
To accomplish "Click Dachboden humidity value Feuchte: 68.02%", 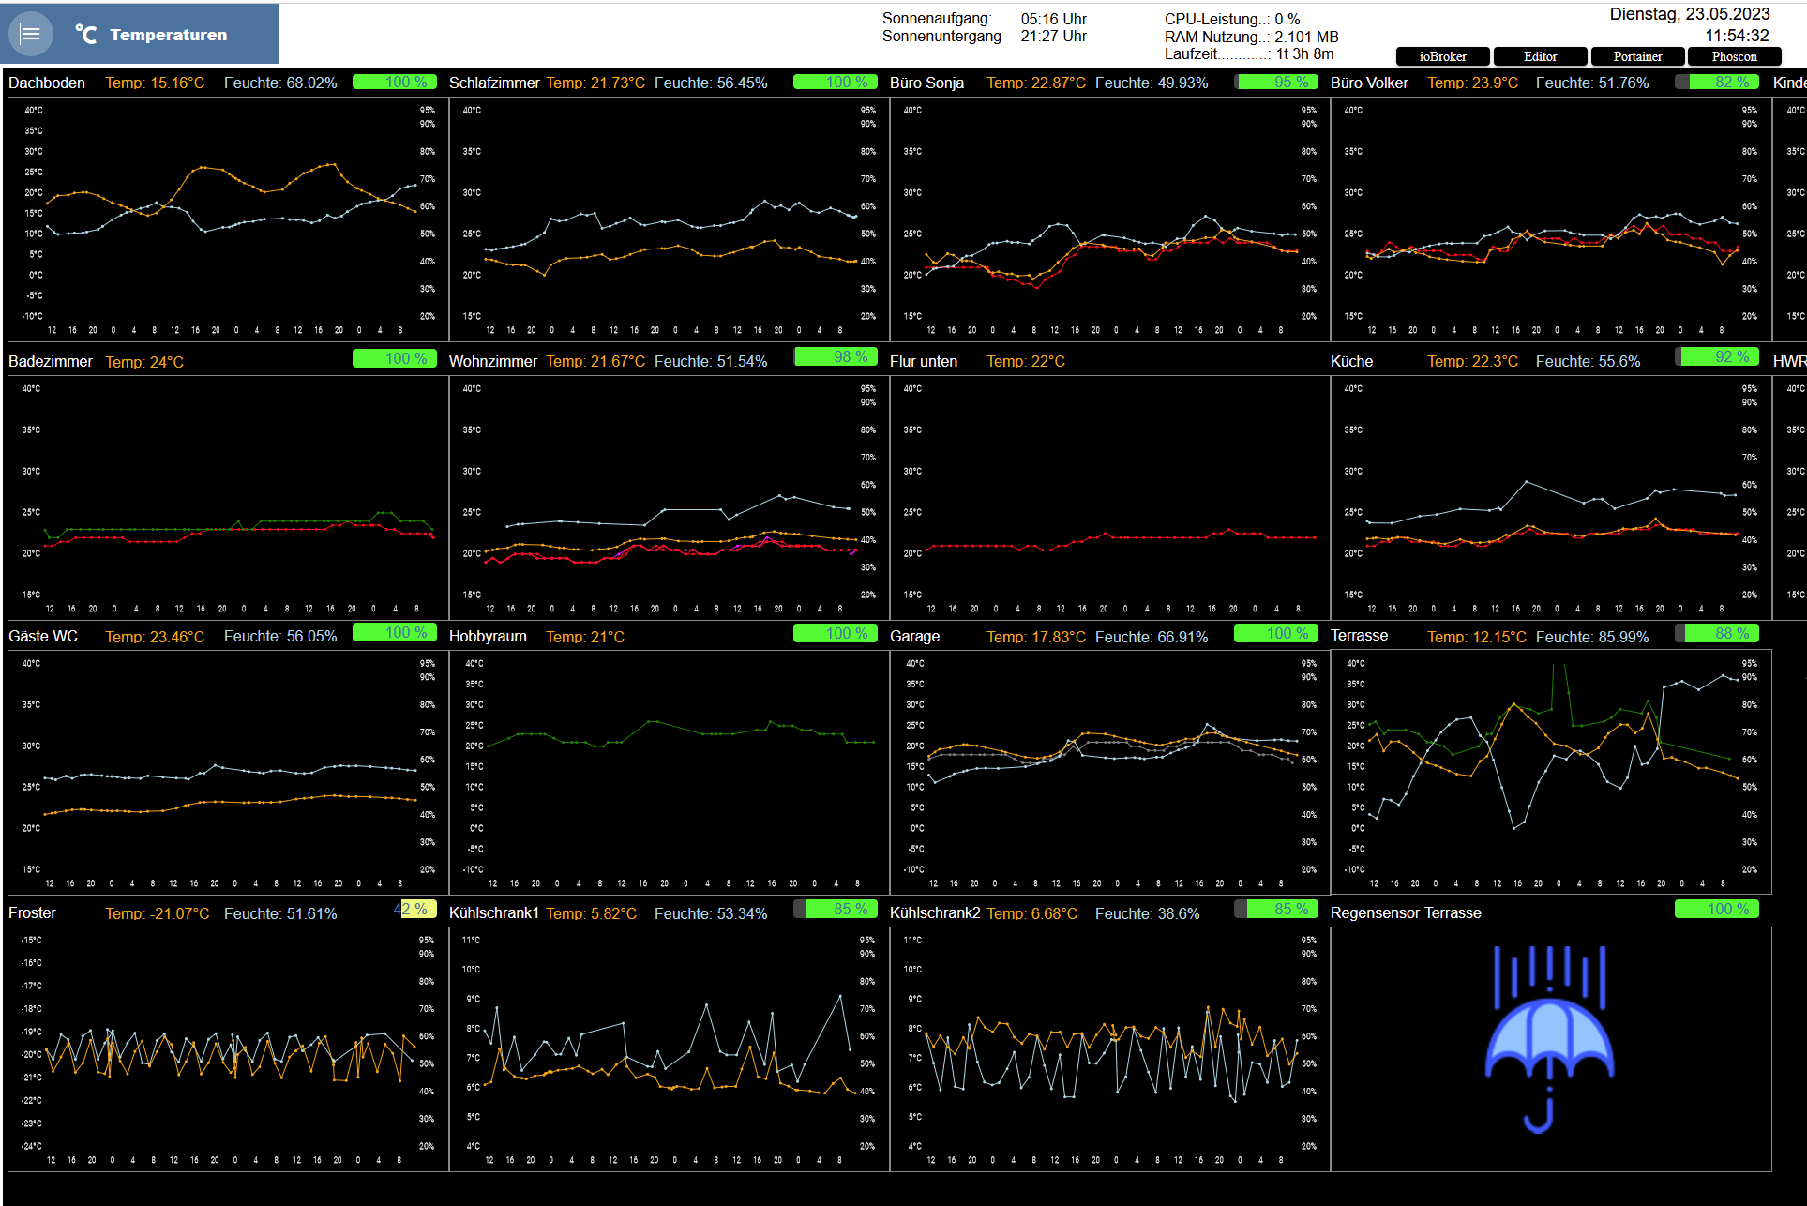I will pos(280,83).
